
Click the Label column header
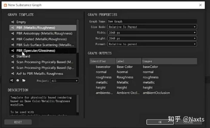tap(128, 61)
